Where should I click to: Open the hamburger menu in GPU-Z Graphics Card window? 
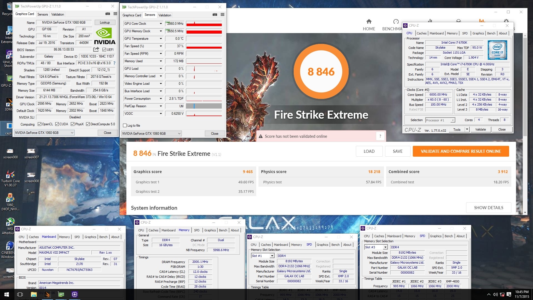tap(115, 14)
